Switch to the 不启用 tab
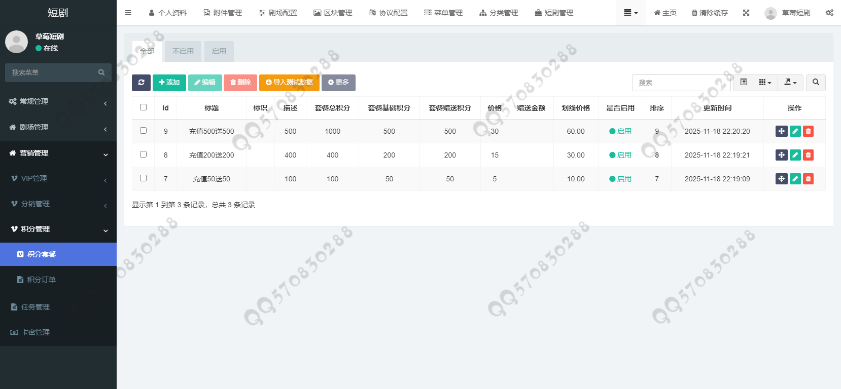Screen dimensions: 841x389 (x=183, y=51)
